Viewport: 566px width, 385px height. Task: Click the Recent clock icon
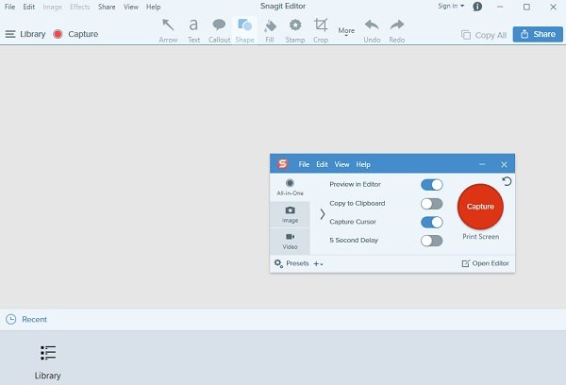coord(10,319)
